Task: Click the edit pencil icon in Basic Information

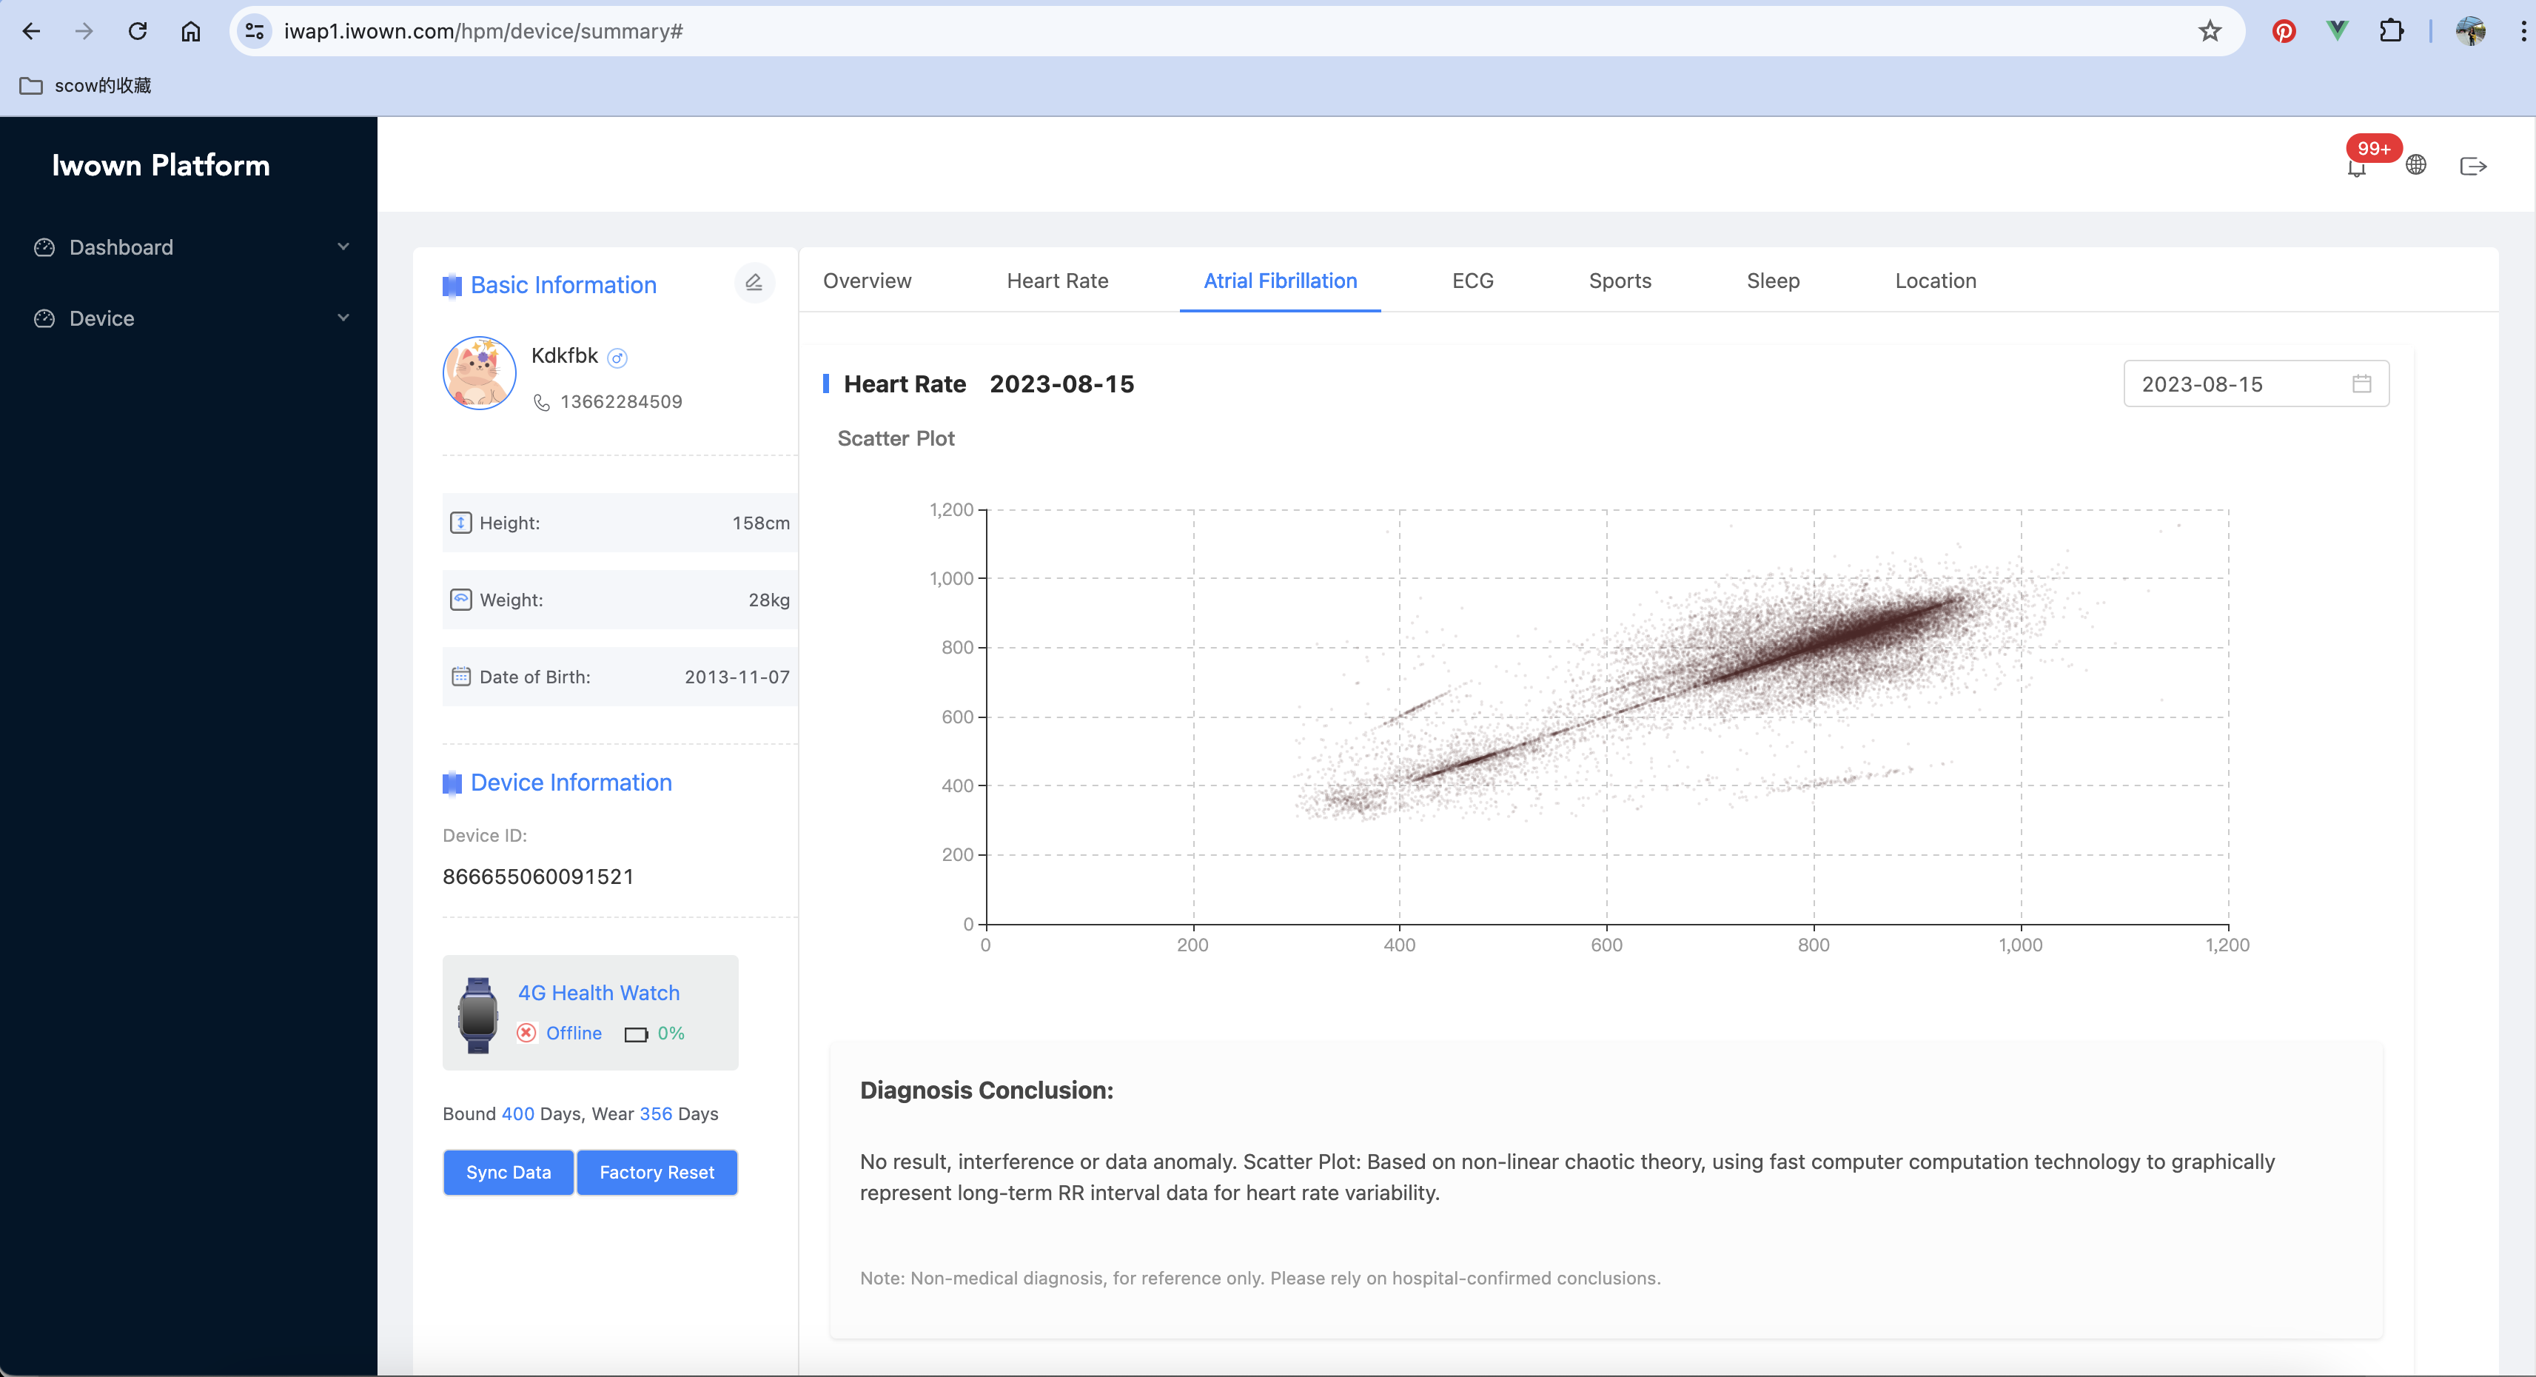Action: pos(754,283)
